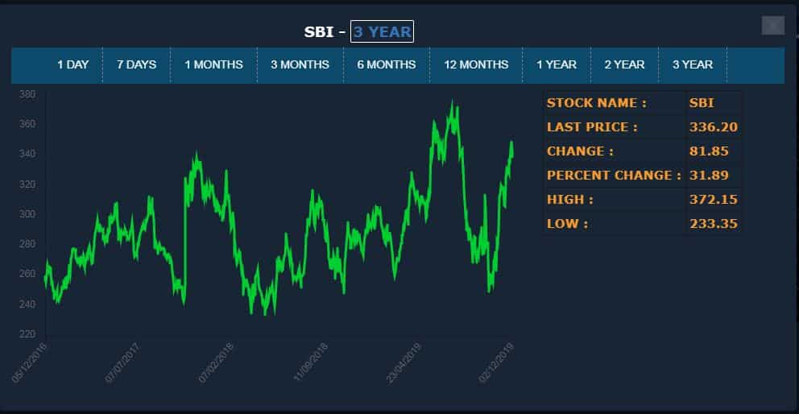Click the 220 y-axis label
The image size is (799, 414).
pos(27,334)
